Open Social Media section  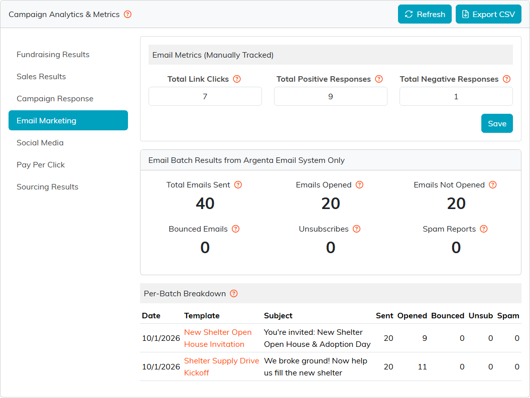click(68, 142)
